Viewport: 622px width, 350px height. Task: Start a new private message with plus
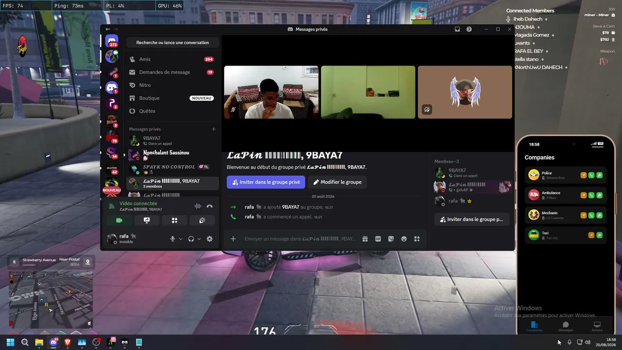tap(214, 129)
